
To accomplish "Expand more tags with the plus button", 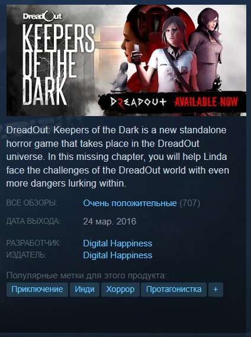I will 215,289.
